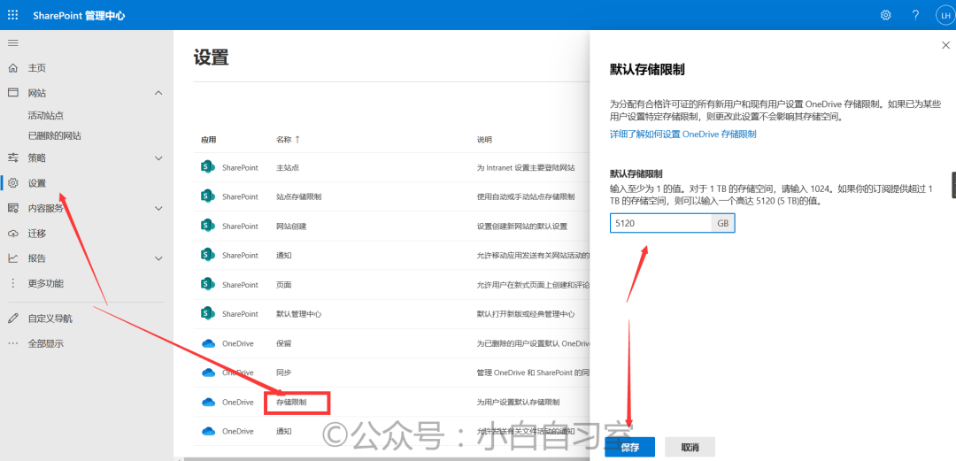Click SharePoint icon in 主站点 row
The width and height of the screenshot is (956, 461).
(208, 167)
